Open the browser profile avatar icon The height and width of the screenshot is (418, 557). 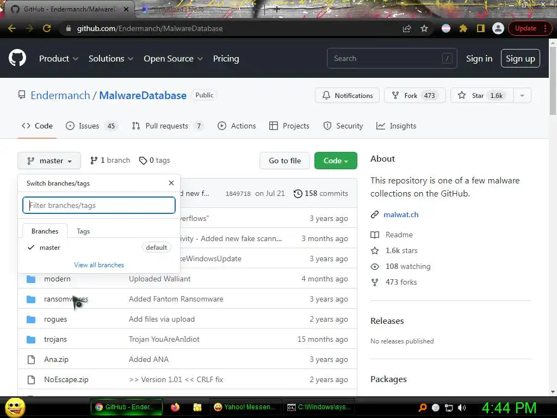[498, 28]
